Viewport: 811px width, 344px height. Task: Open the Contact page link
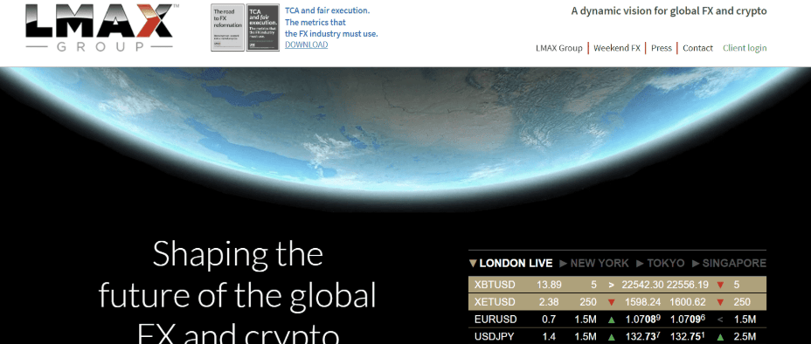[x=697, y=48]
